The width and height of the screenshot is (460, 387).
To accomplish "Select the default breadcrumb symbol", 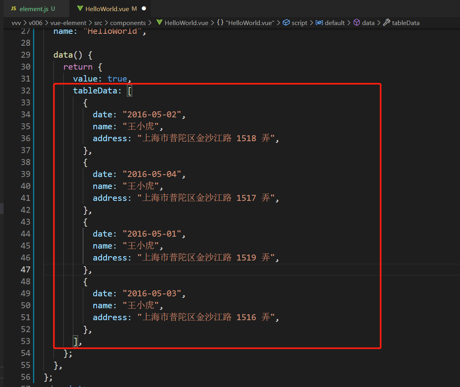I will pyautogui.click(x=334, y=23).
